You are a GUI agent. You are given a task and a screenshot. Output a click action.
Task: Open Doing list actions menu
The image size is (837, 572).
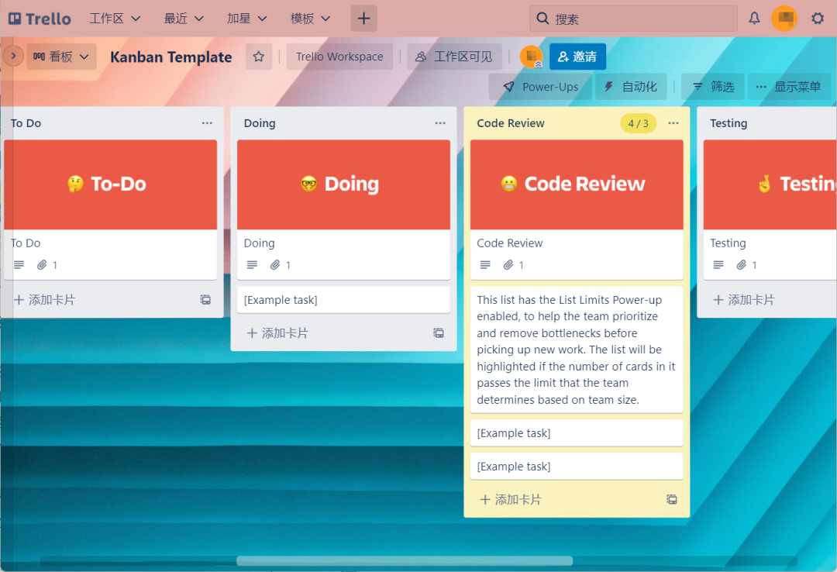click(x=440, y=122)
